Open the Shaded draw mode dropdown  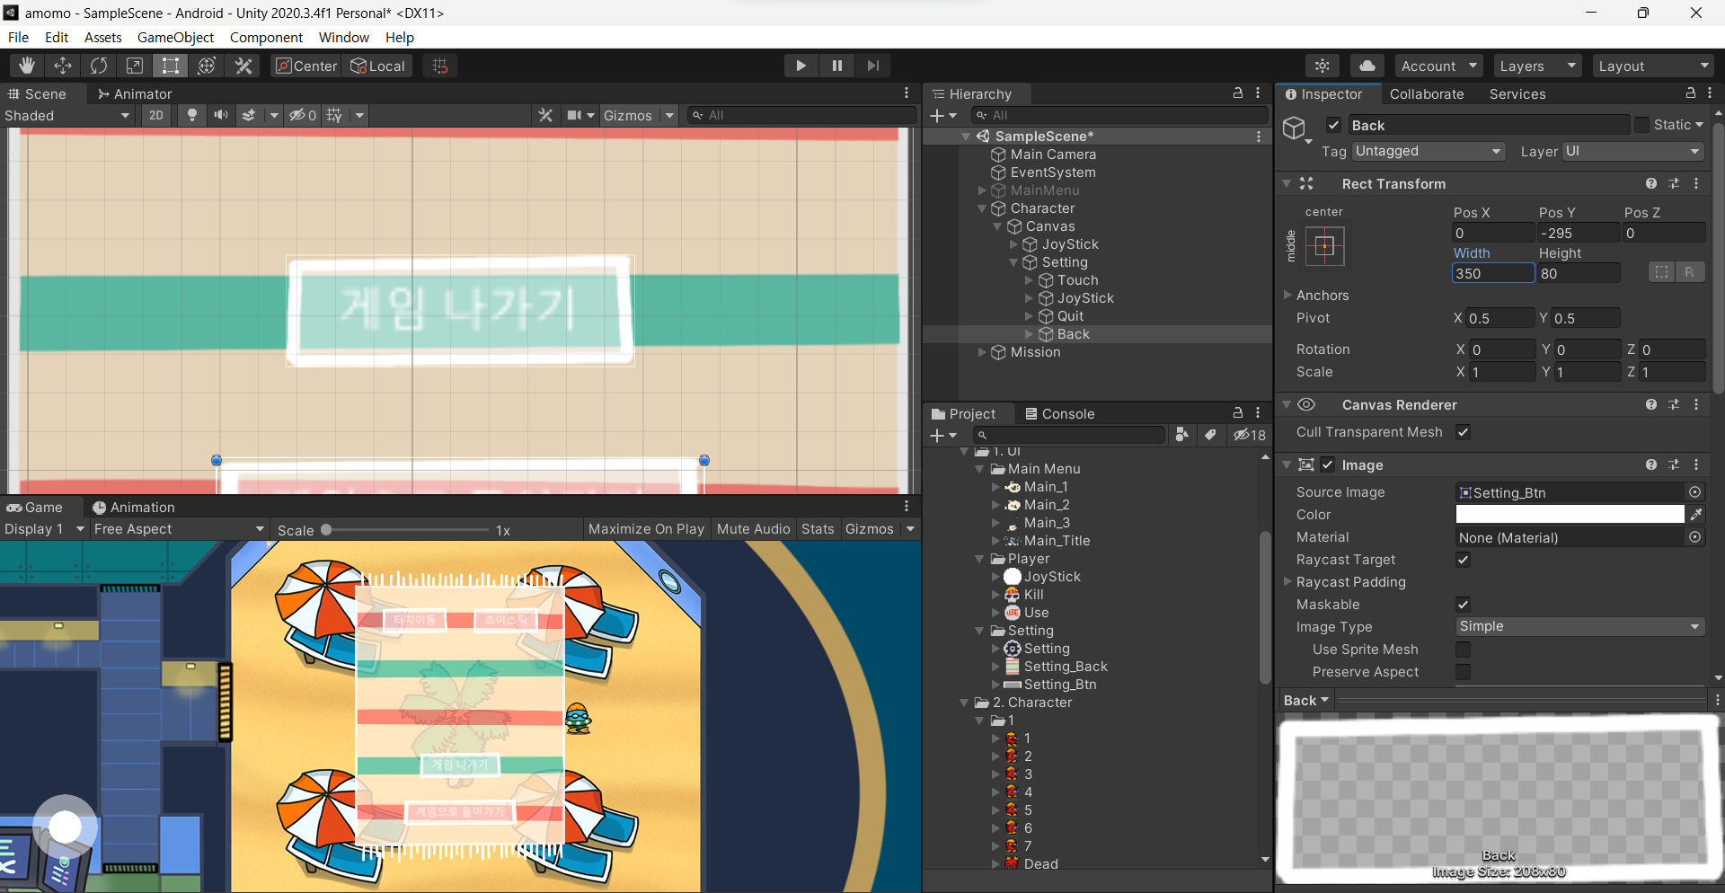pos(68,115)
